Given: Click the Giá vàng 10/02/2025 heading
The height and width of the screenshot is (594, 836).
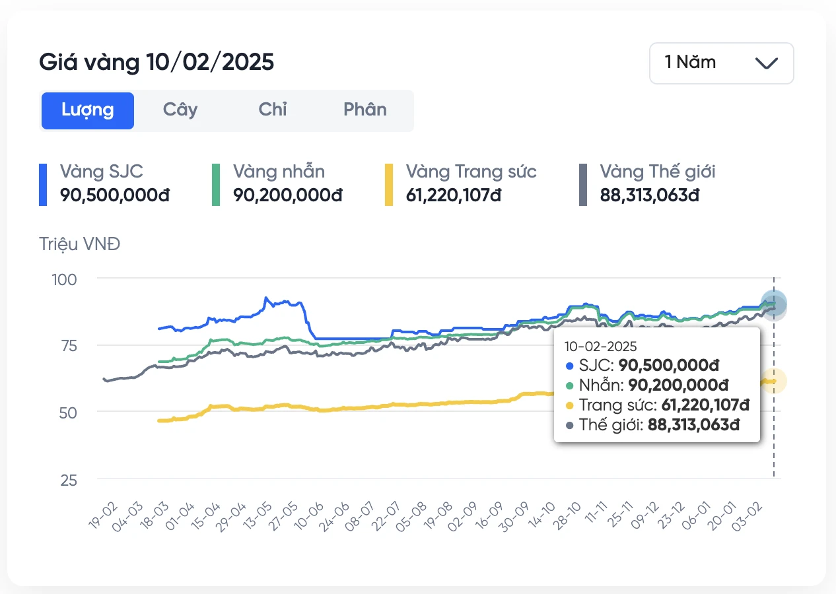Looking at the screenshot, I should (157, 63).
